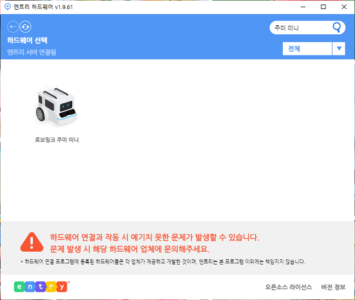355x300 pixels.
Task: Select the 로보링크 주미 미니 robot image
Action: (x=56, y=106)
